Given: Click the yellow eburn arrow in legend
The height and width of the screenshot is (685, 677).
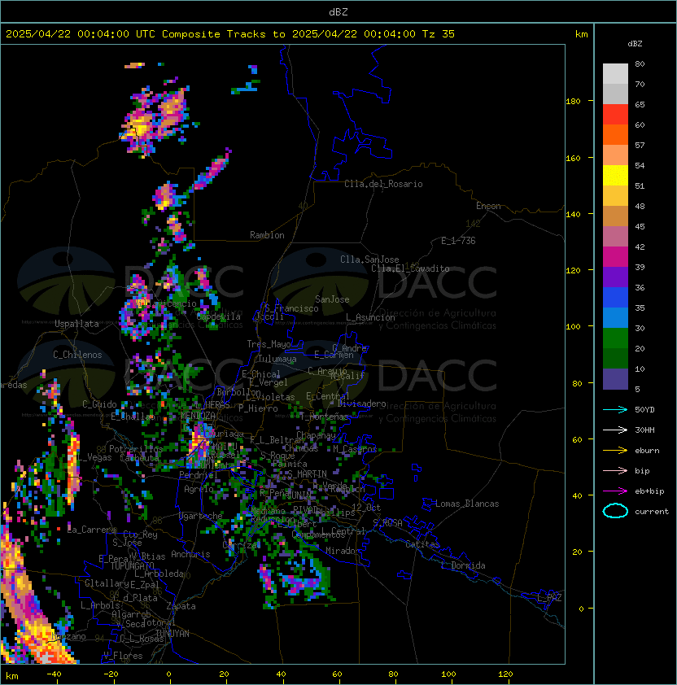Looking at the screenshot, I should (x=615, y=451).
